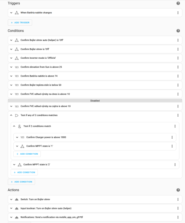Select the disabled 'FVE odhad výroby na zajtra' condition
Image resolution: width=185 pixels, height=223 pixels.
point(95,106)
